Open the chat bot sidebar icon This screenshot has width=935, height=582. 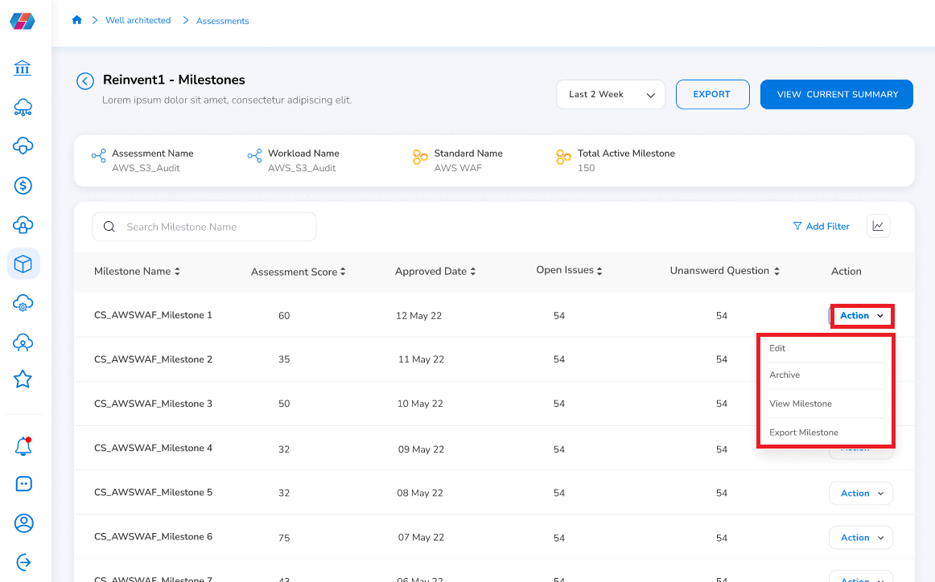coord(23,484)
